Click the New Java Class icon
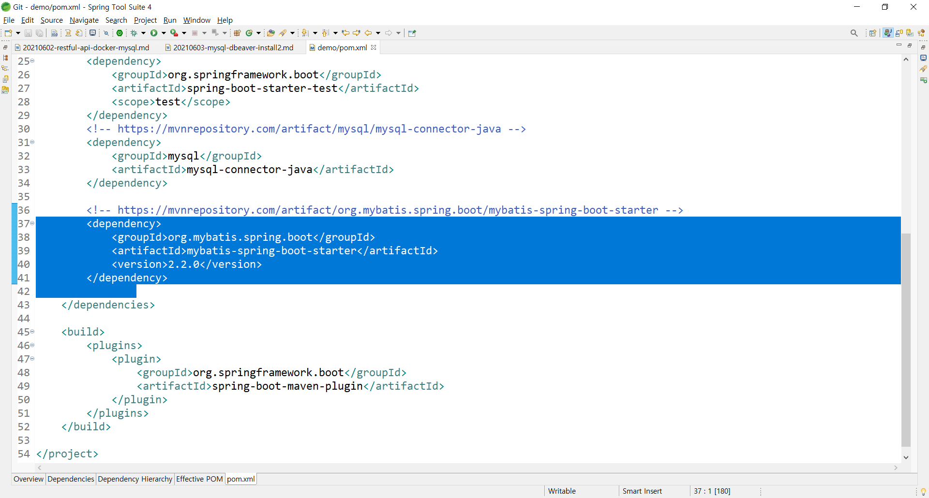This screenshot has width=929, height=498. pos(249,33)
